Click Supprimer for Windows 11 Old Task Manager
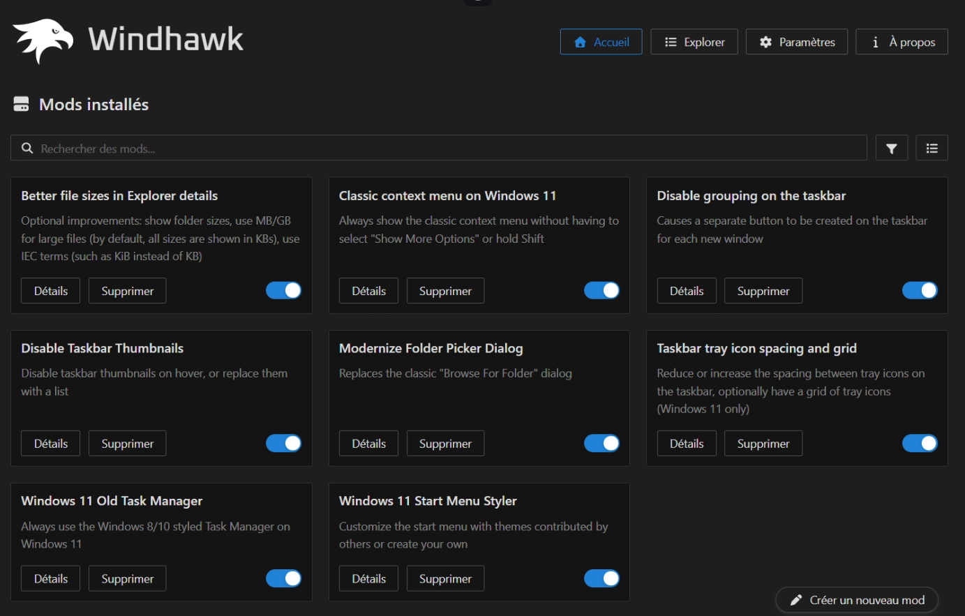 127,579
